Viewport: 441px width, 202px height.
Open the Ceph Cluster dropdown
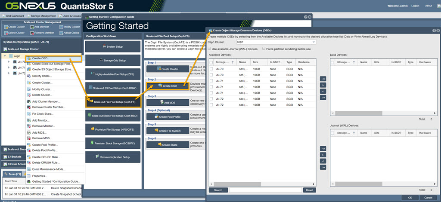(314, 42)
